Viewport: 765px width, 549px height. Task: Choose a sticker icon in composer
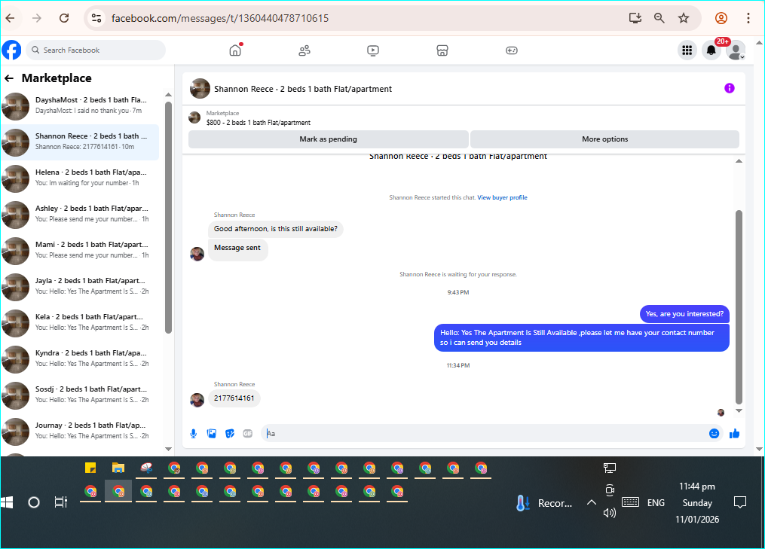(x=230, y=434)
